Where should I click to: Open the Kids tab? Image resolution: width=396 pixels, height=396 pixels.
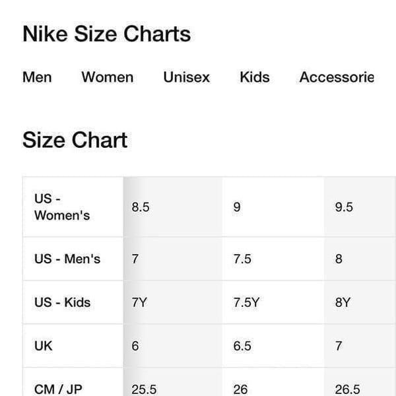(x=255, y=77)
